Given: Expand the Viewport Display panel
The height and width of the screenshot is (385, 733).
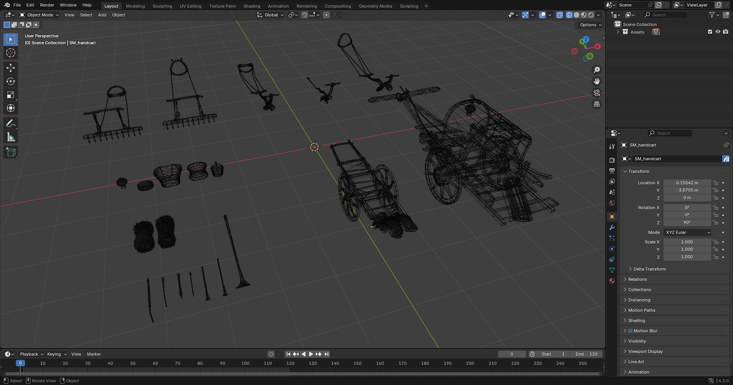Looking at the screenshot, I should click(x=645, y=351).
